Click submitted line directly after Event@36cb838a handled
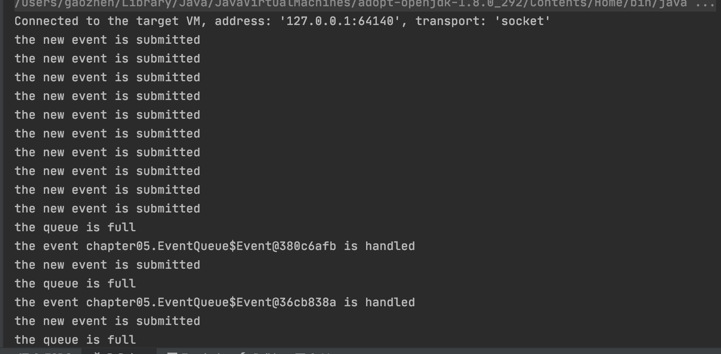The image size is (721, 354). tap(107, 321)
